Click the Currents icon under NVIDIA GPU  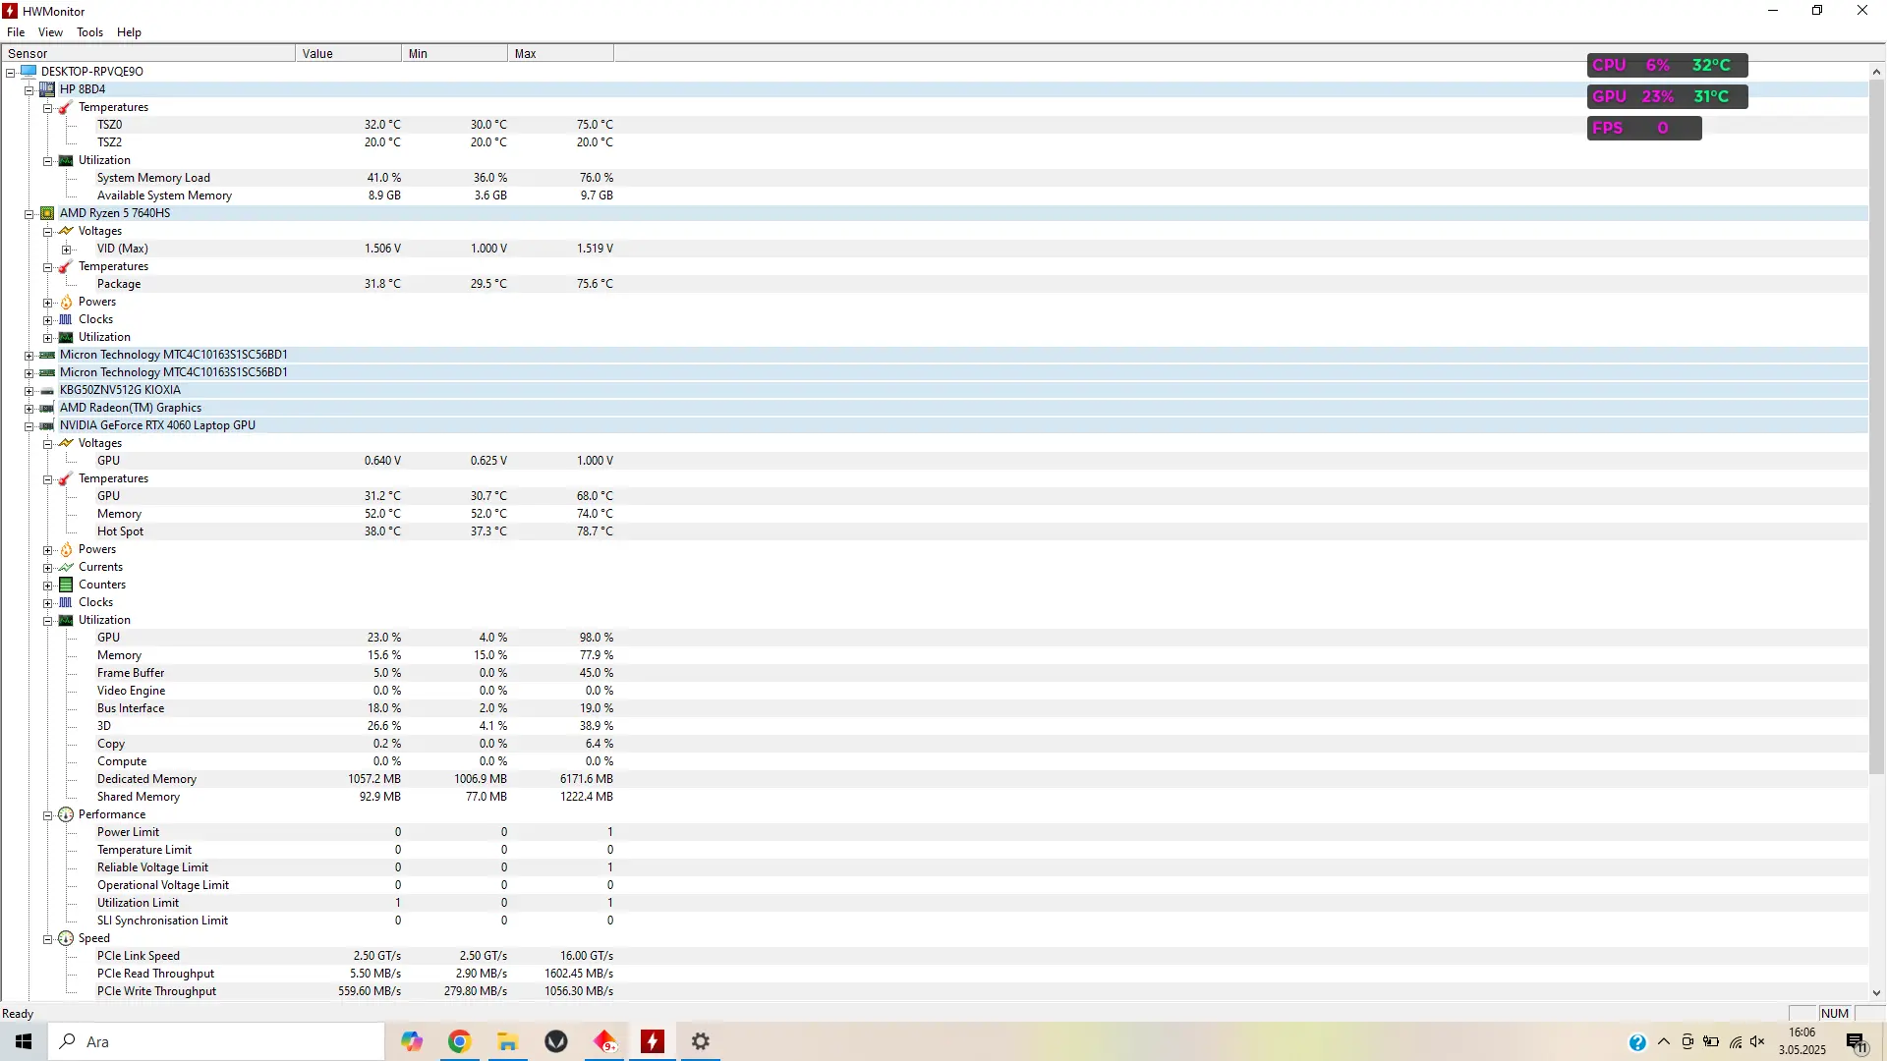tap(66, 567)
